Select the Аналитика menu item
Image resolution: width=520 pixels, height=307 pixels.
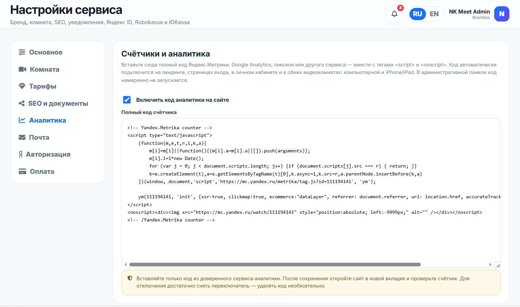coord(58,120)
